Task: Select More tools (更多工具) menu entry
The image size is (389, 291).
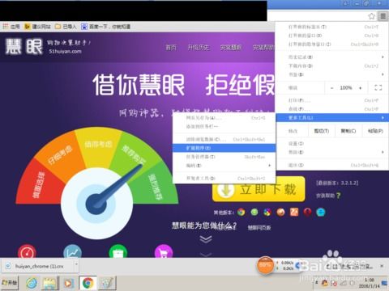Action: pyautogui.click(x=332, y=118)
